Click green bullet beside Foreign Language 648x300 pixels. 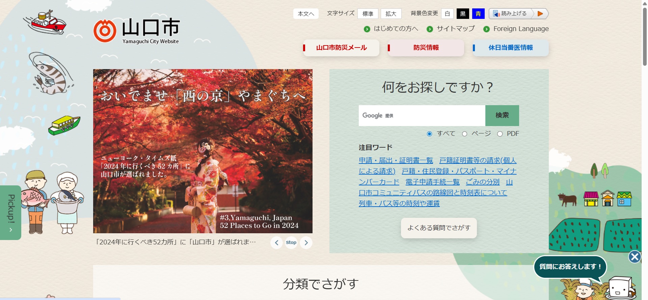click(486, 29)
